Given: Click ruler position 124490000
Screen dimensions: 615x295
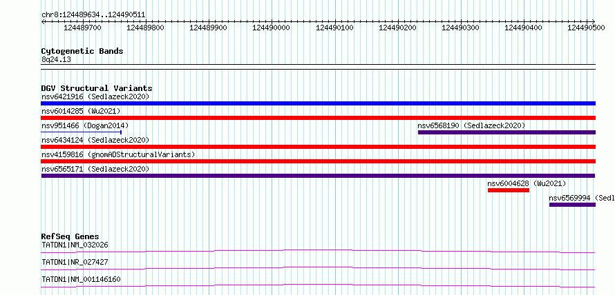Looking at the screenshot, I should [x=272, y=28].
